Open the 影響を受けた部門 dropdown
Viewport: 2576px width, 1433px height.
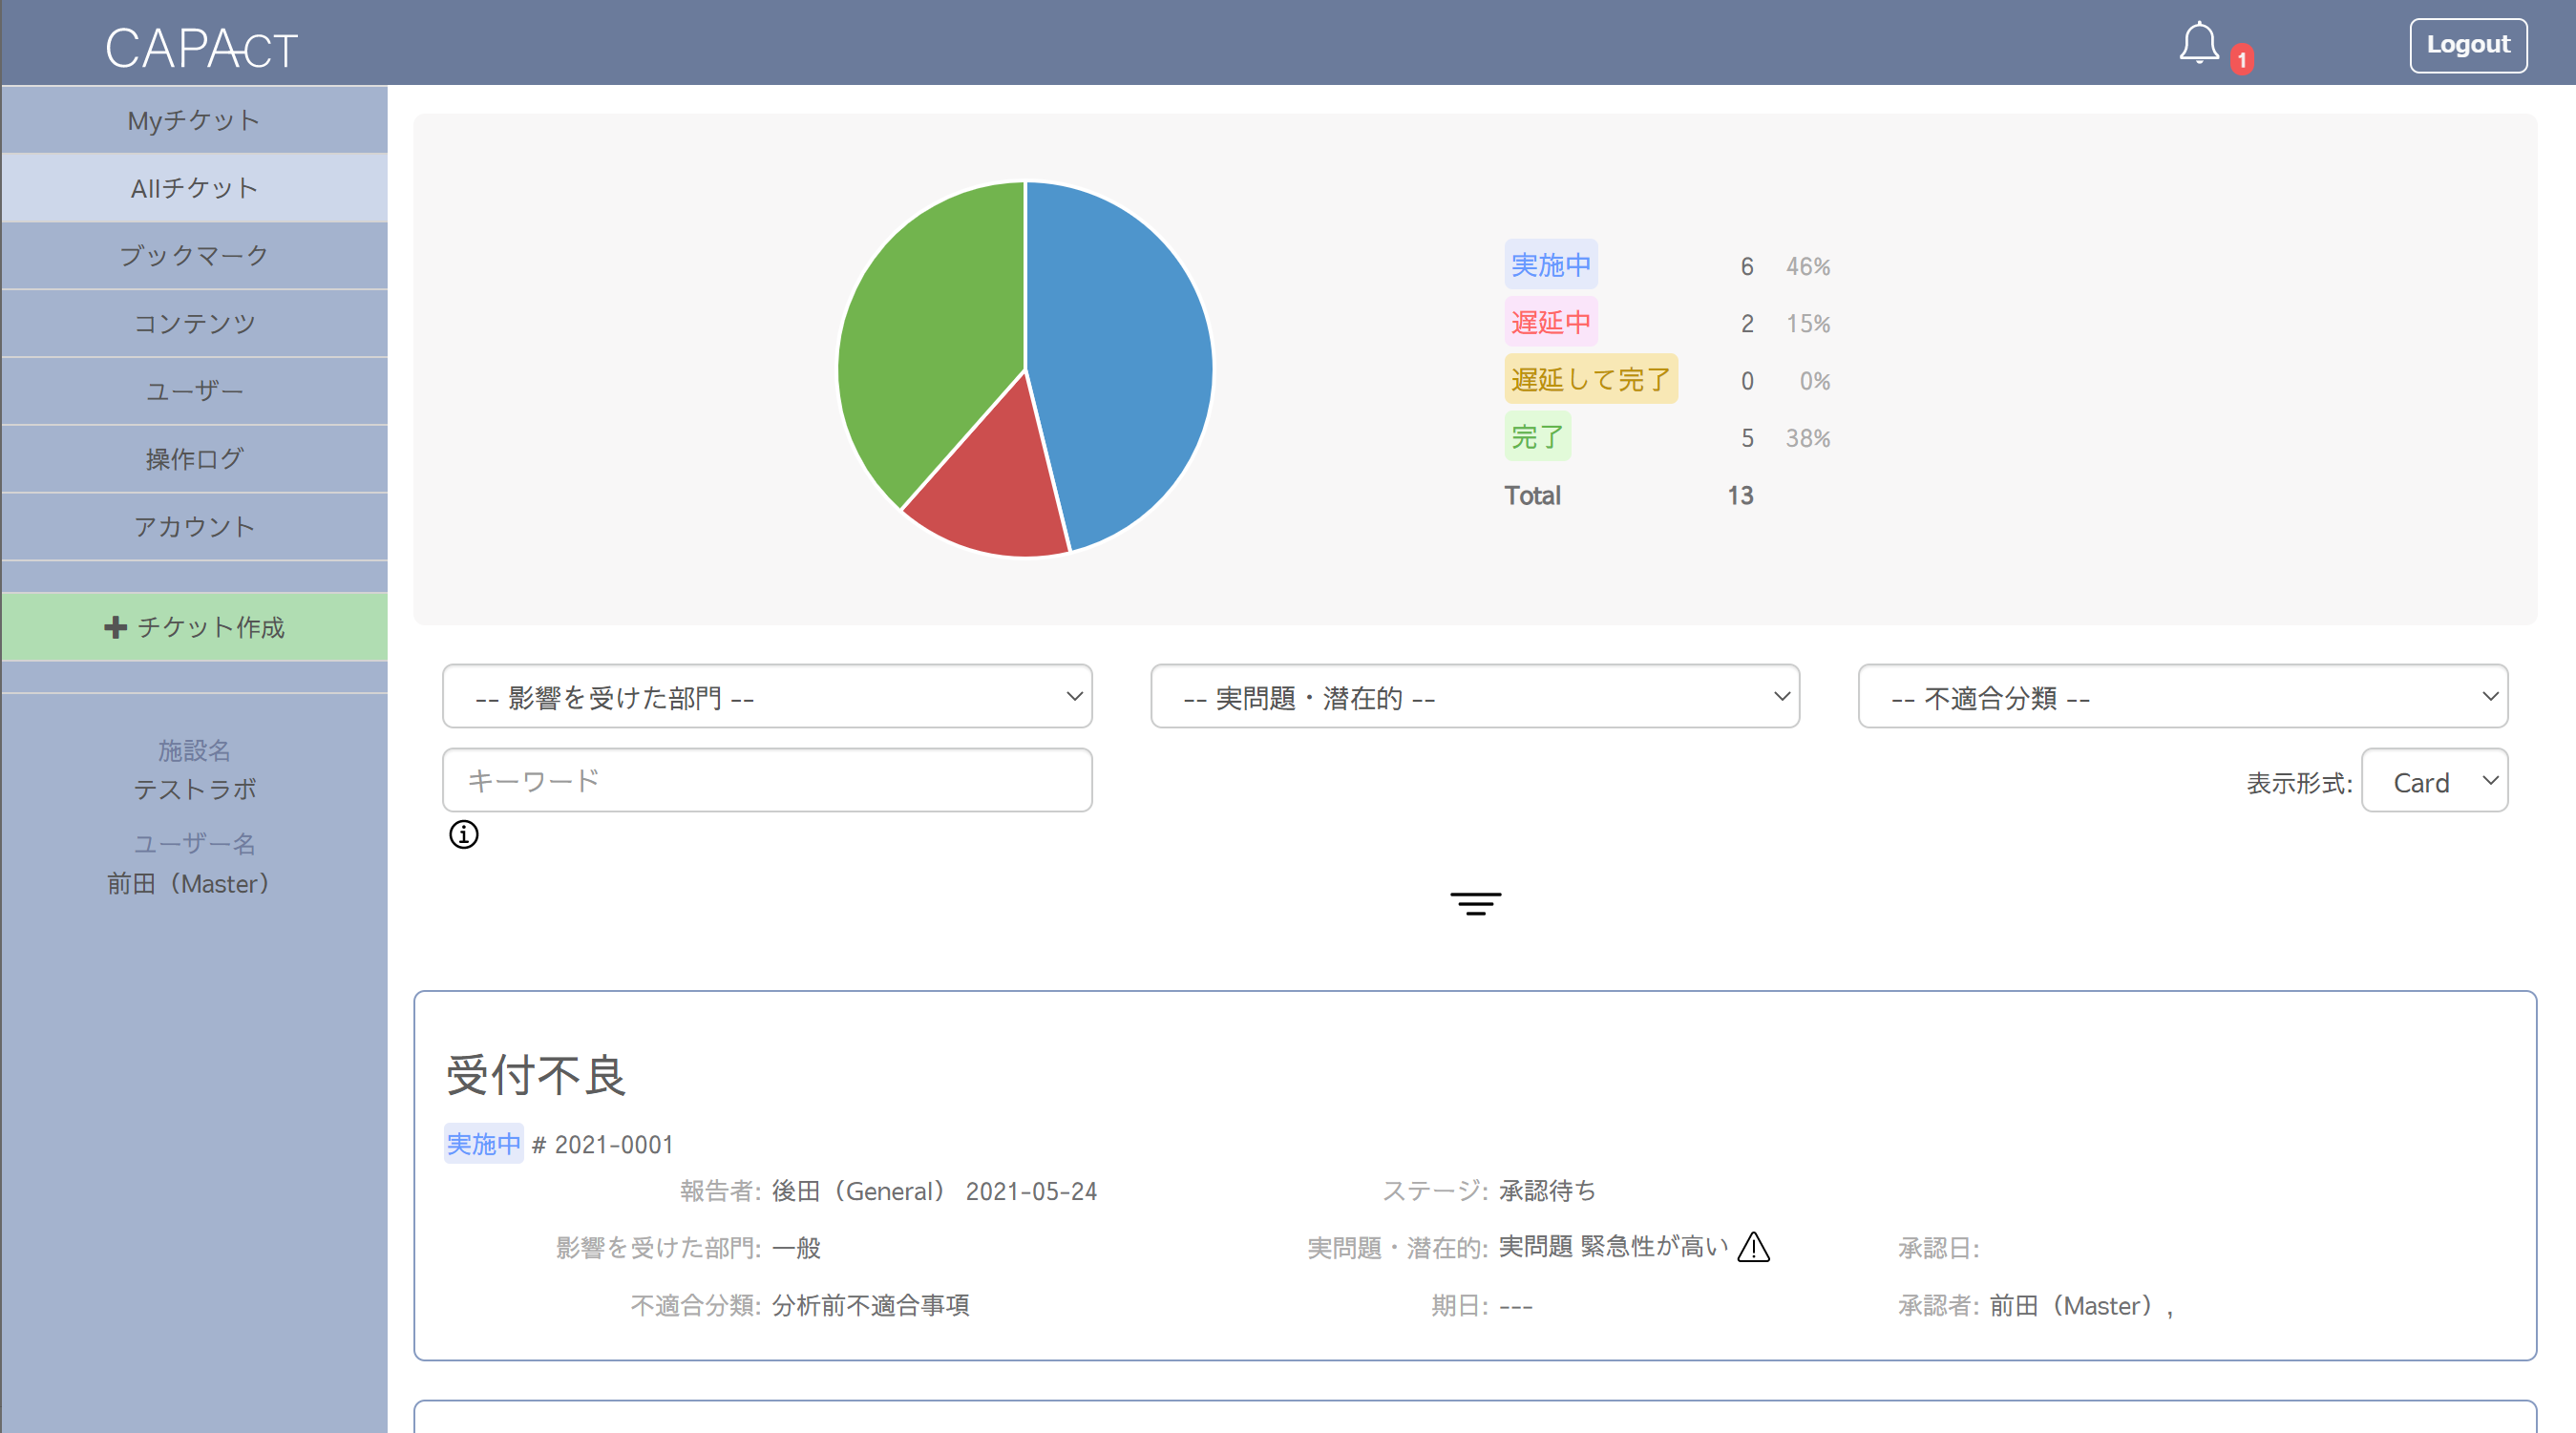766,696
